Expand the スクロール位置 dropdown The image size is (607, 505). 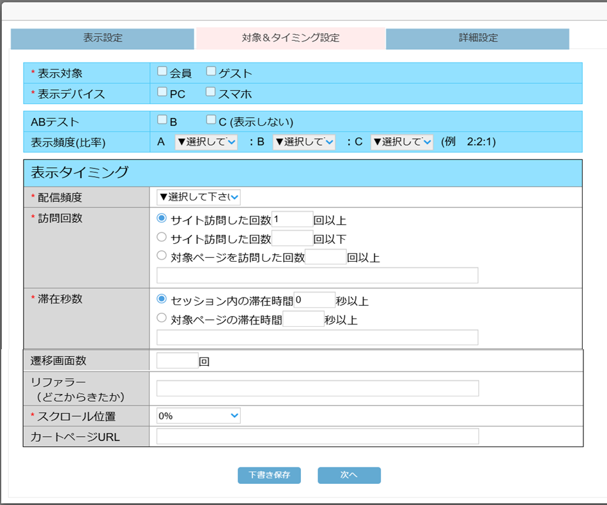(x=199, y=416)
